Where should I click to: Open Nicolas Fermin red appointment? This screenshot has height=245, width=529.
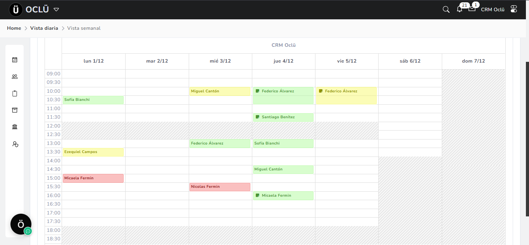[220, 187]
